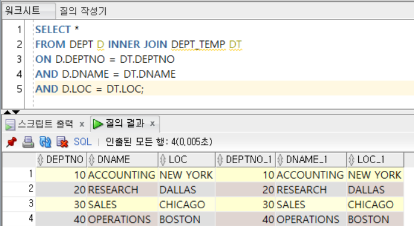Close the 질의 결과 tab
This screenshot has height=226, width=414.
pos(152,124)
